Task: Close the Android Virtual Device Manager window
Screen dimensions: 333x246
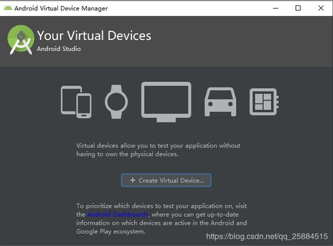Action: click(321, 8)
